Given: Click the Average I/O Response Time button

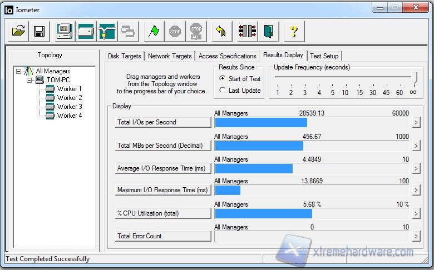Looking at the screenshot, I should (x=163, y=168).
